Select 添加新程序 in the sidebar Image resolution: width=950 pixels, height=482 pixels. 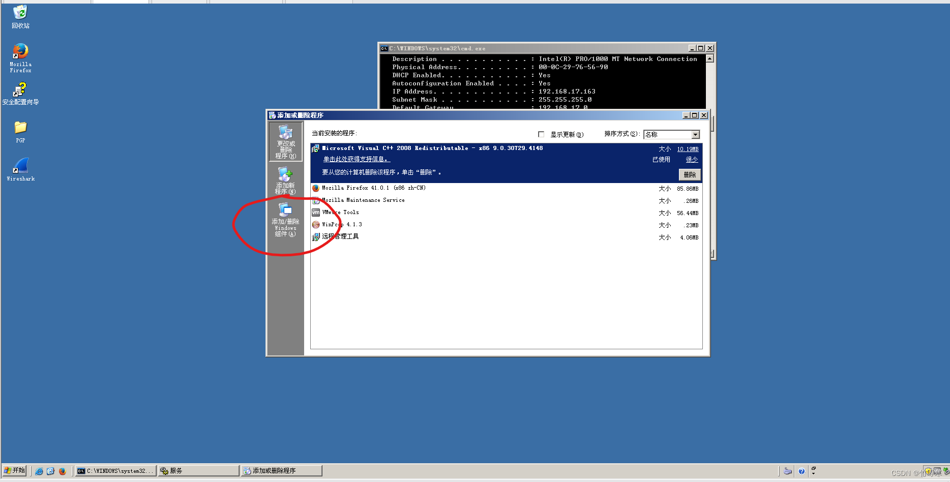(285, 180)
